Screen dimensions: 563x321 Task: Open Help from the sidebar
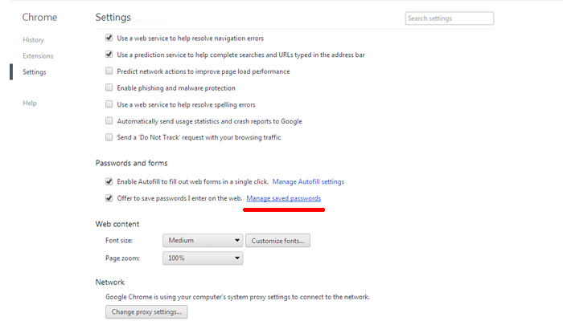[x=30, y=104]
